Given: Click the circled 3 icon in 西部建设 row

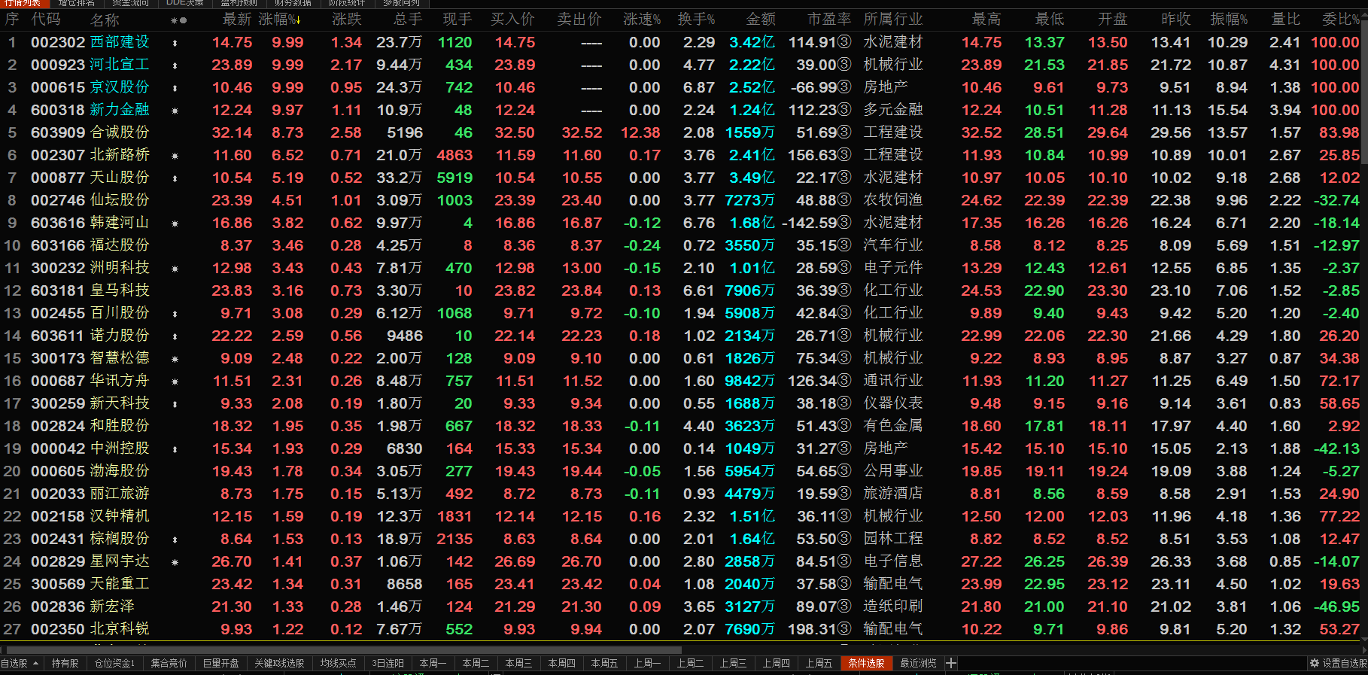Looking at the screenshot, I should [844, 43].
